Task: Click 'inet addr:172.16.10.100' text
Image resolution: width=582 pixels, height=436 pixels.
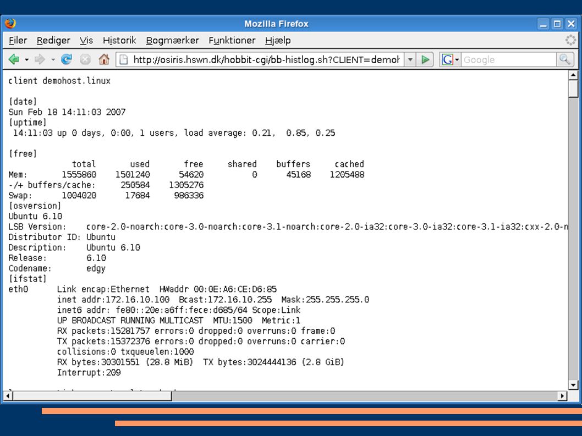Action: (113, 300)
